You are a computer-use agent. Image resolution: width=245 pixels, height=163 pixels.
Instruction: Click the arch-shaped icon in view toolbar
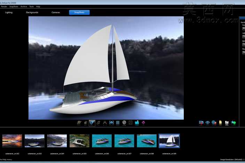coord(105,123)
